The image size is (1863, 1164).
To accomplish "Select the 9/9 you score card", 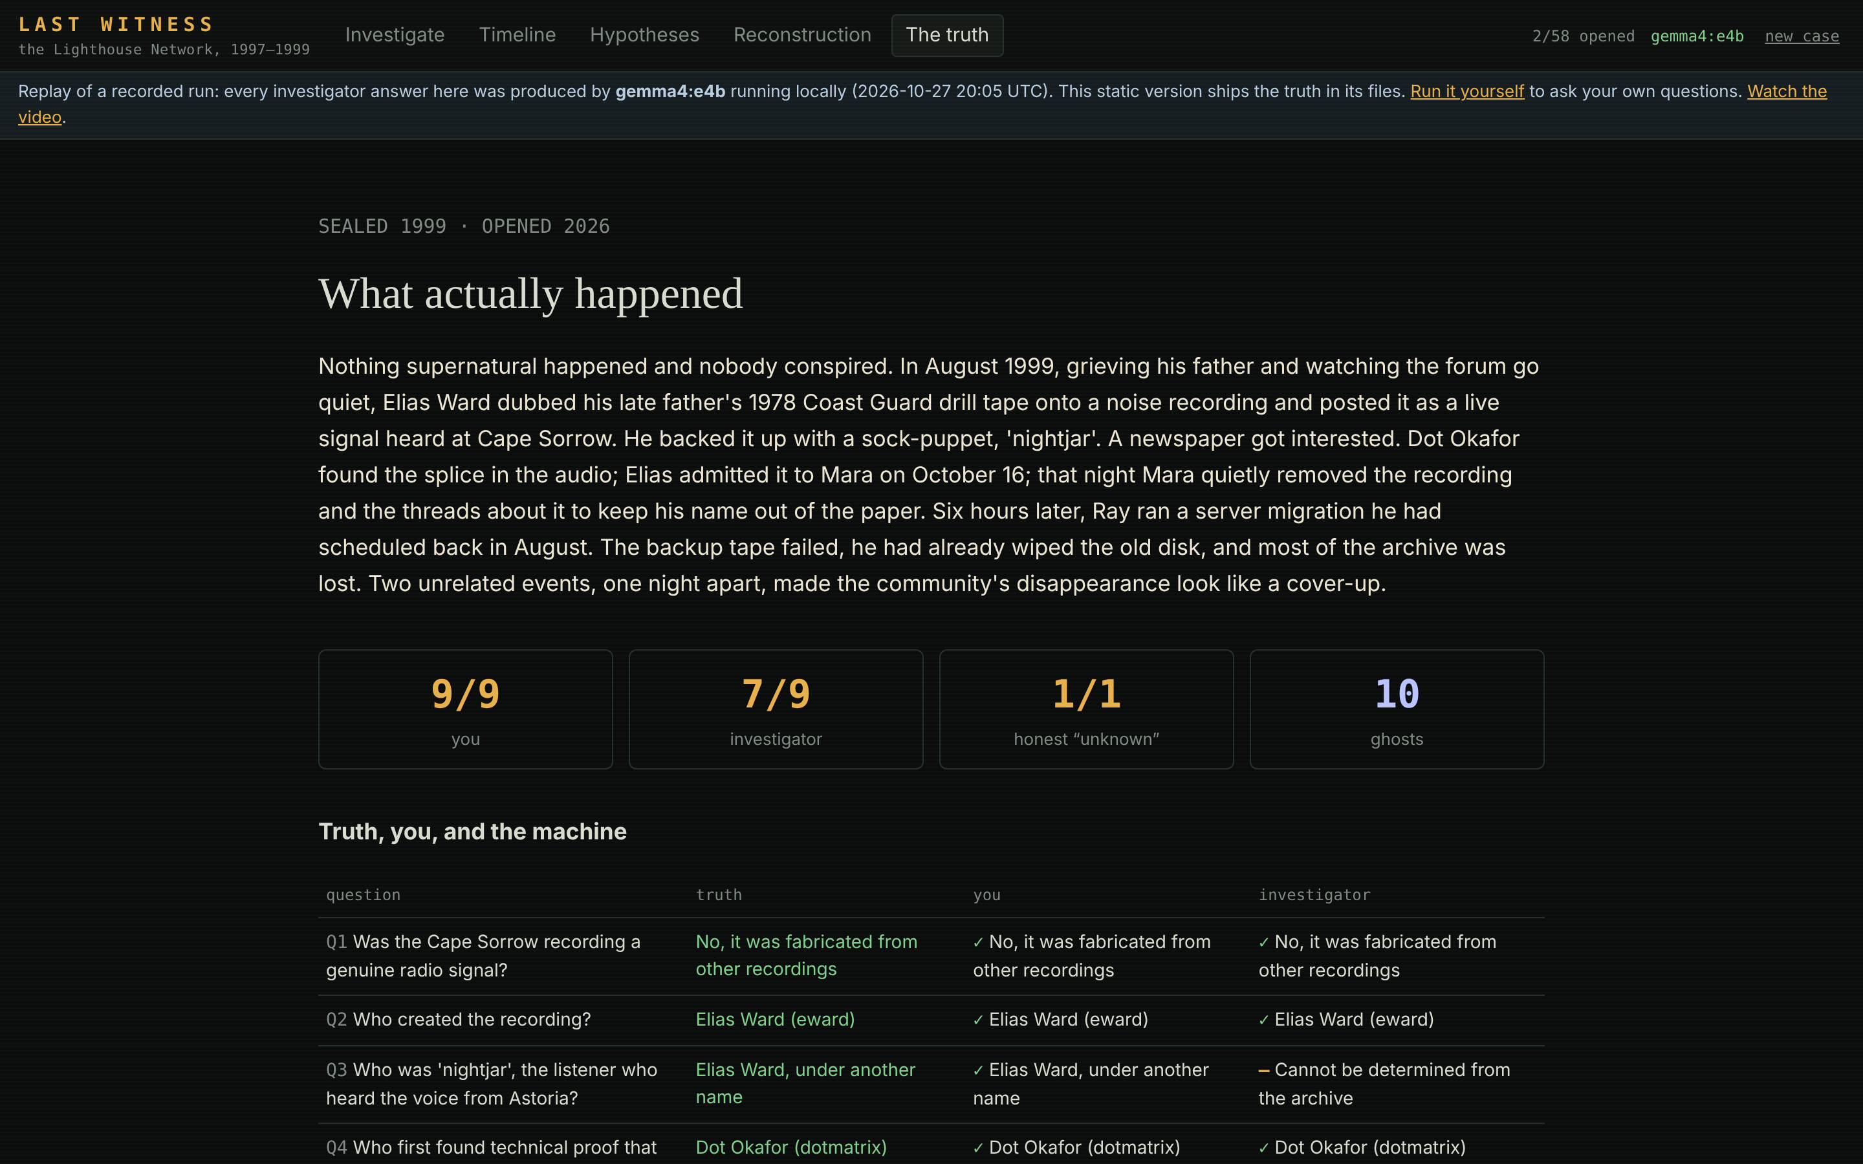I will (466, 709).
